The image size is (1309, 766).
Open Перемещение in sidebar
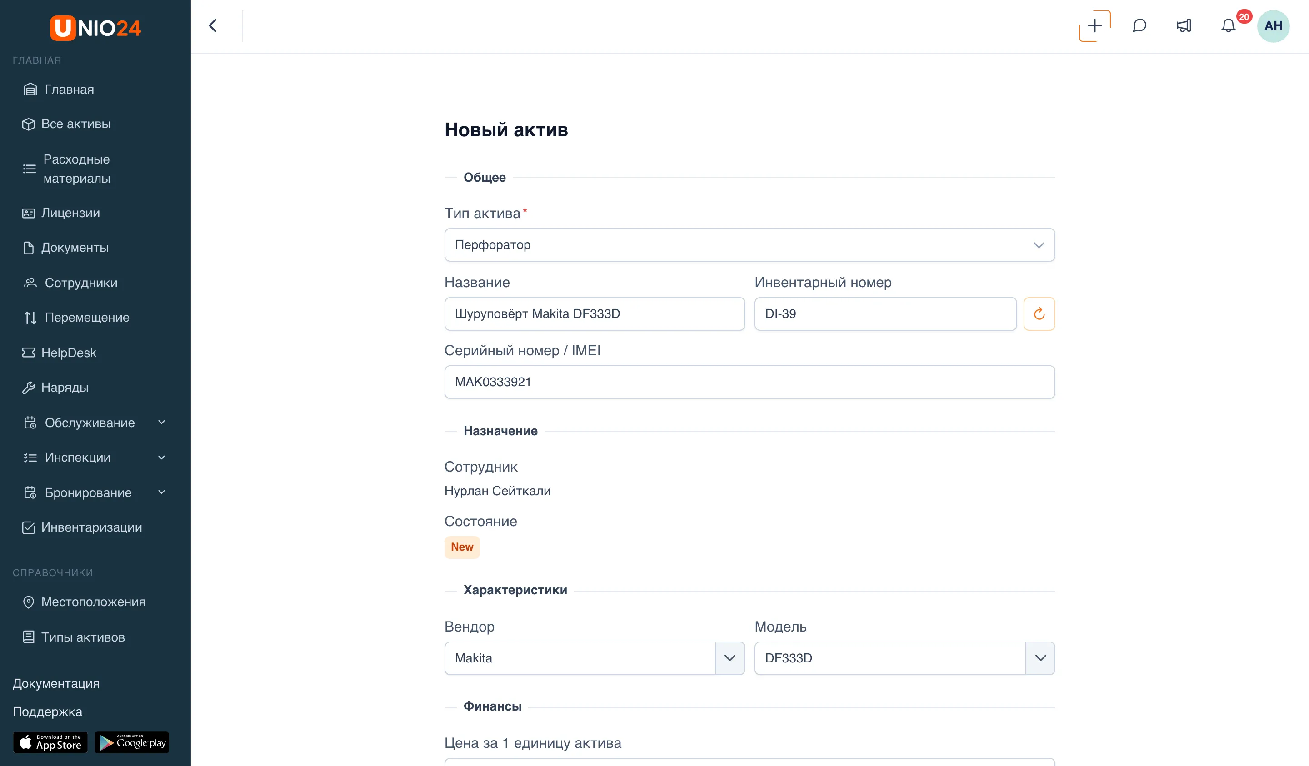click(x=77, y=317)
